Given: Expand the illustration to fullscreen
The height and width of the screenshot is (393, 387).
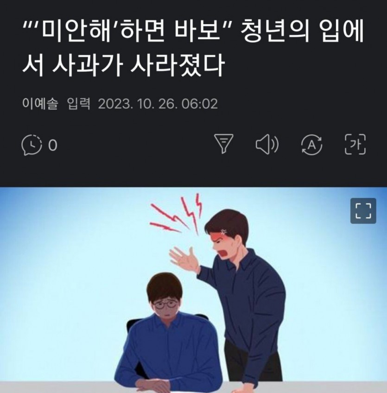Looking at the screenshot, I should point(363,211).
